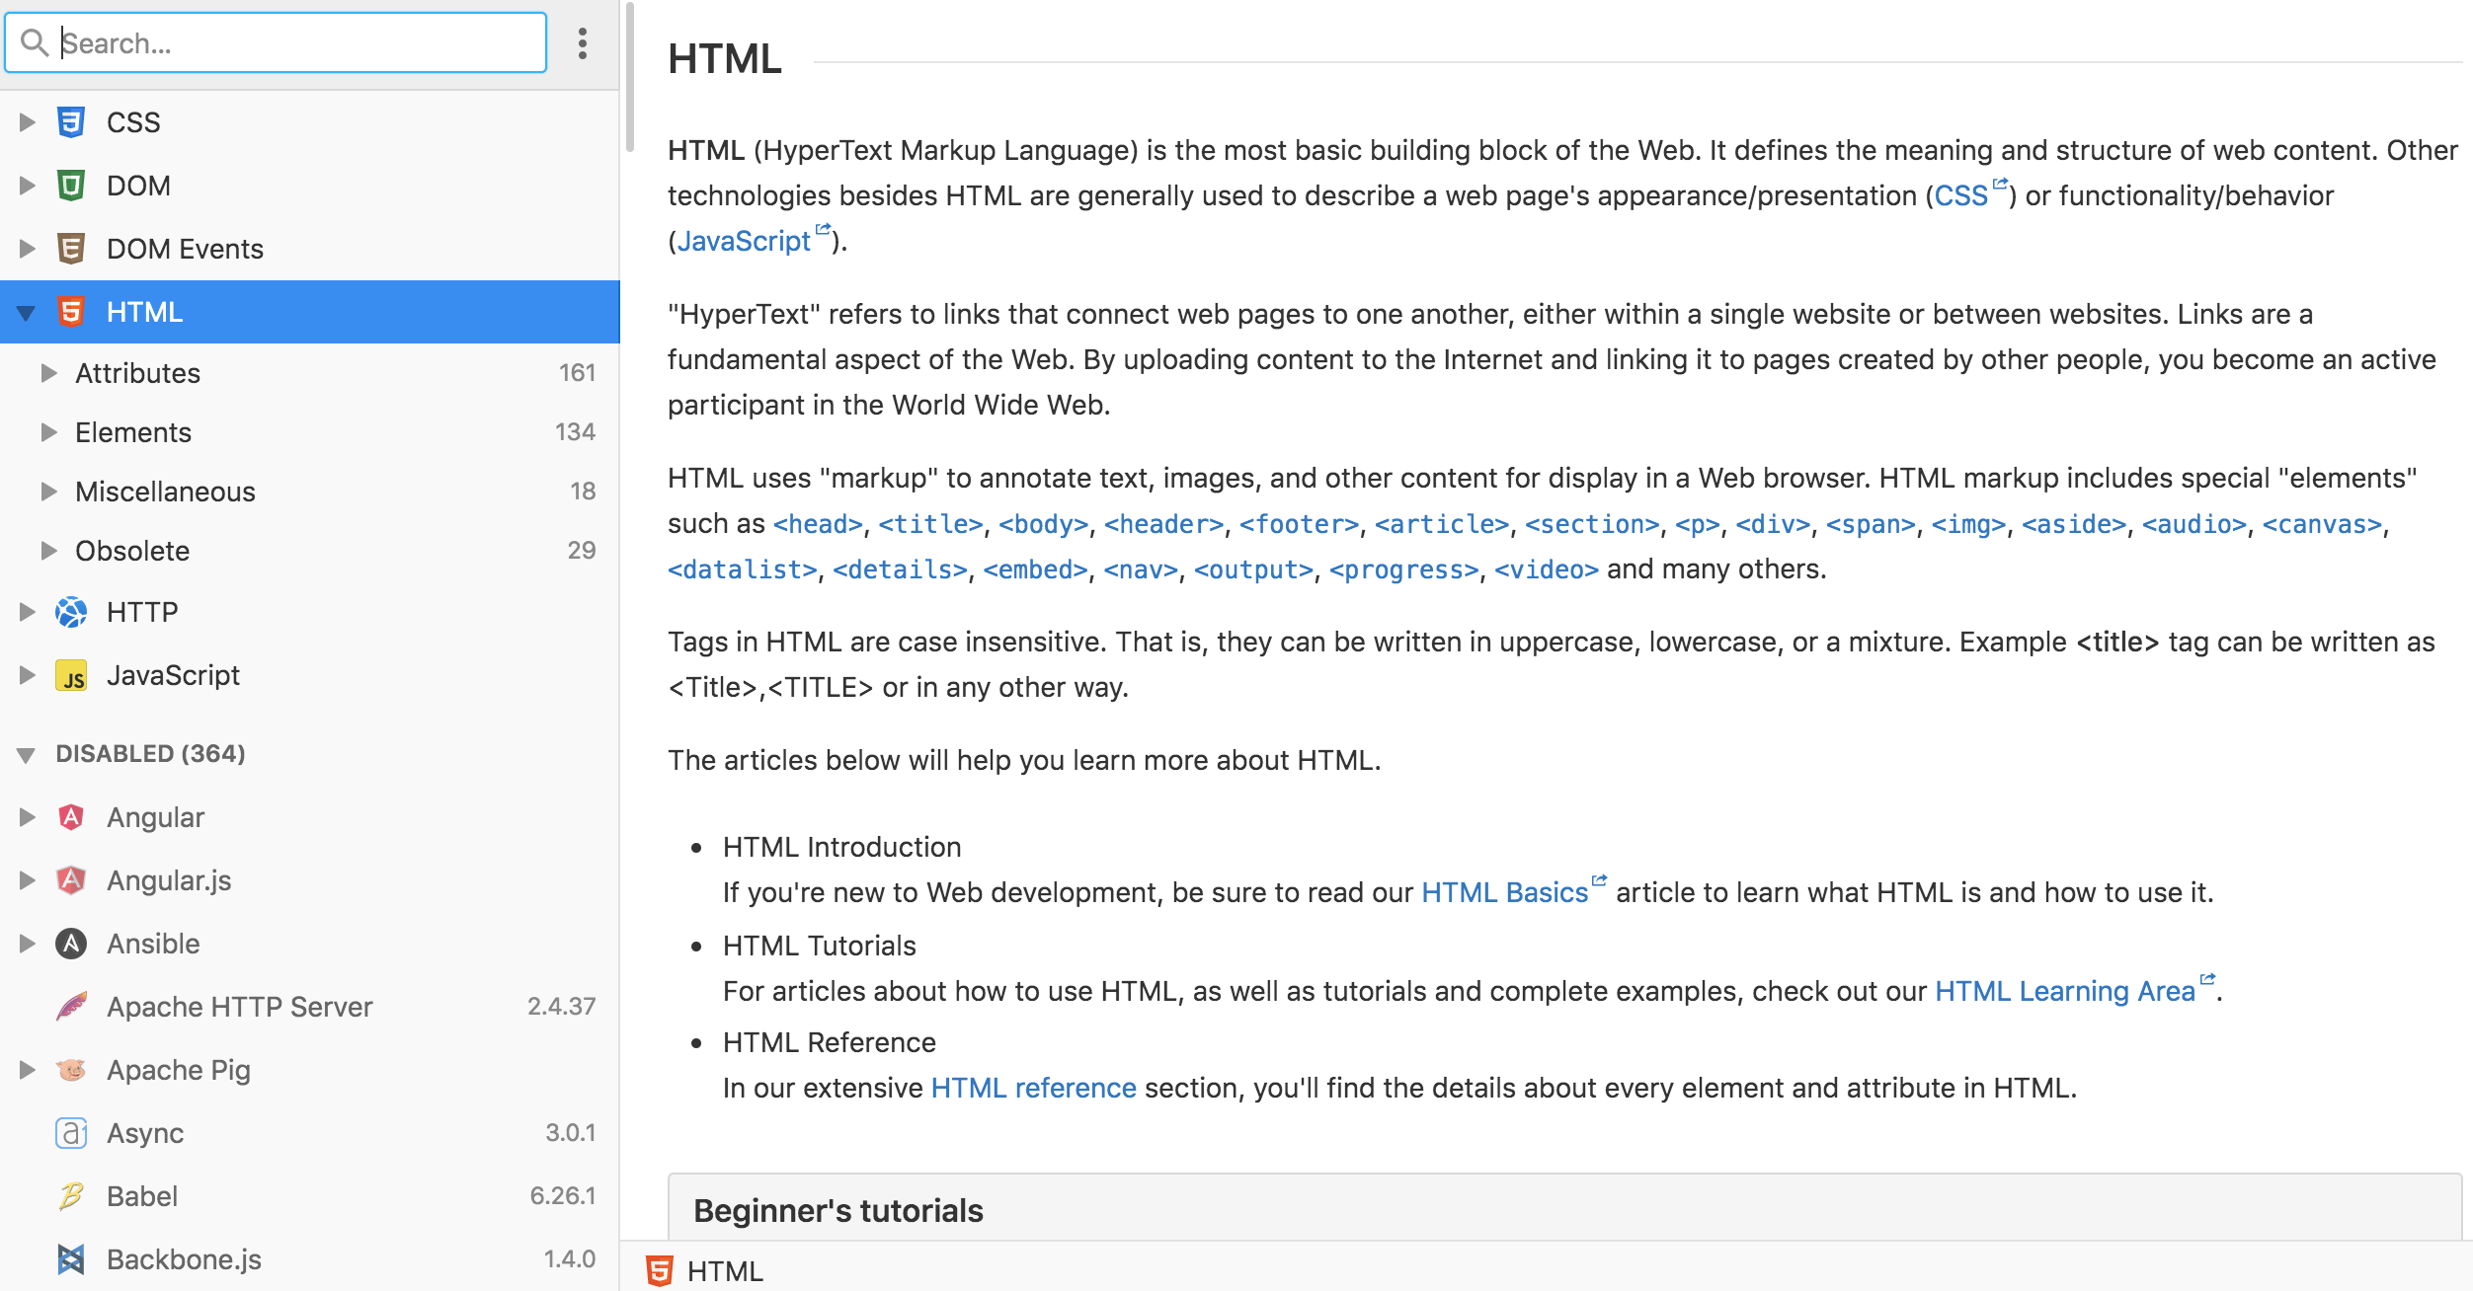Image resolution: width=2473 pixels, height=1291 pixels.
Task: Open the three-dot menu beside search
Action: pos(583,43)
